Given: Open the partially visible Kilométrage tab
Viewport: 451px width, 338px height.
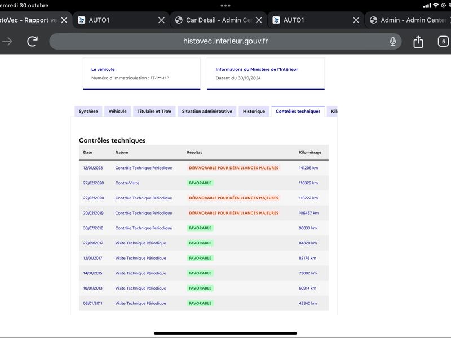Looking at the screenshot, I should click(x=332, y=111).
